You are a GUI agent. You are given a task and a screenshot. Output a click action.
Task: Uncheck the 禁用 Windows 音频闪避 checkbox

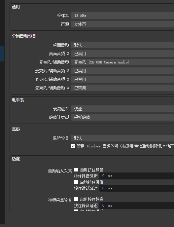pos(73,146)
